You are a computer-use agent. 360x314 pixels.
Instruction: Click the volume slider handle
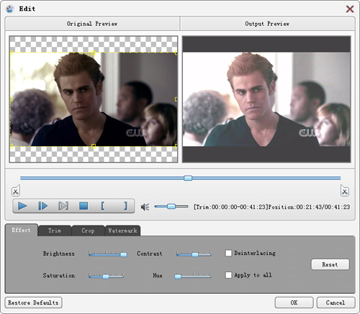(171, 206)
